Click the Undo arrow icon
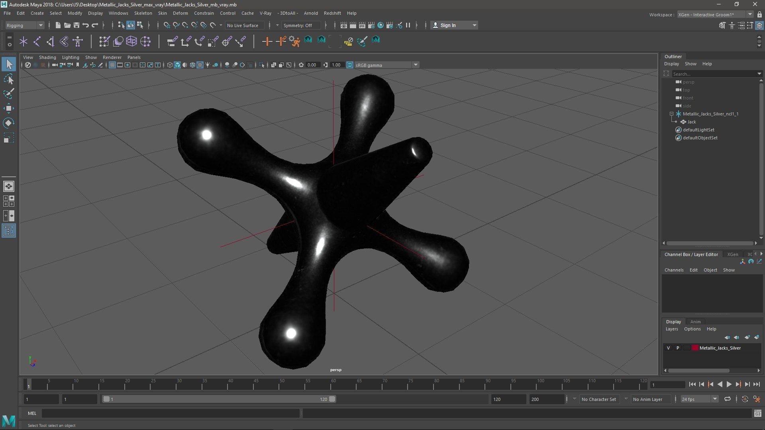Screen dimensions: 765x430 (86, 25)
